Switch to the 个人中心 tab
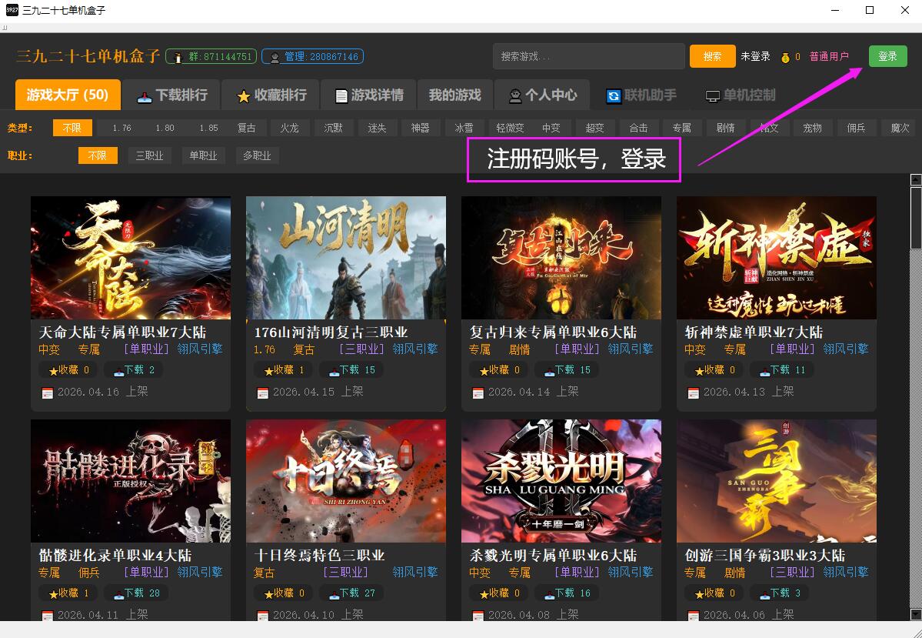 point(542,95)
